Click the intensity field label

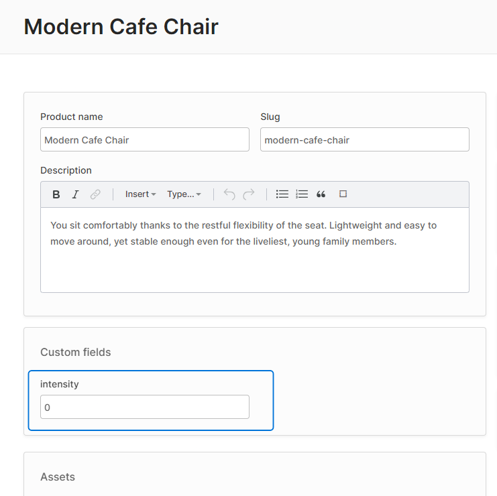point(60,384)
